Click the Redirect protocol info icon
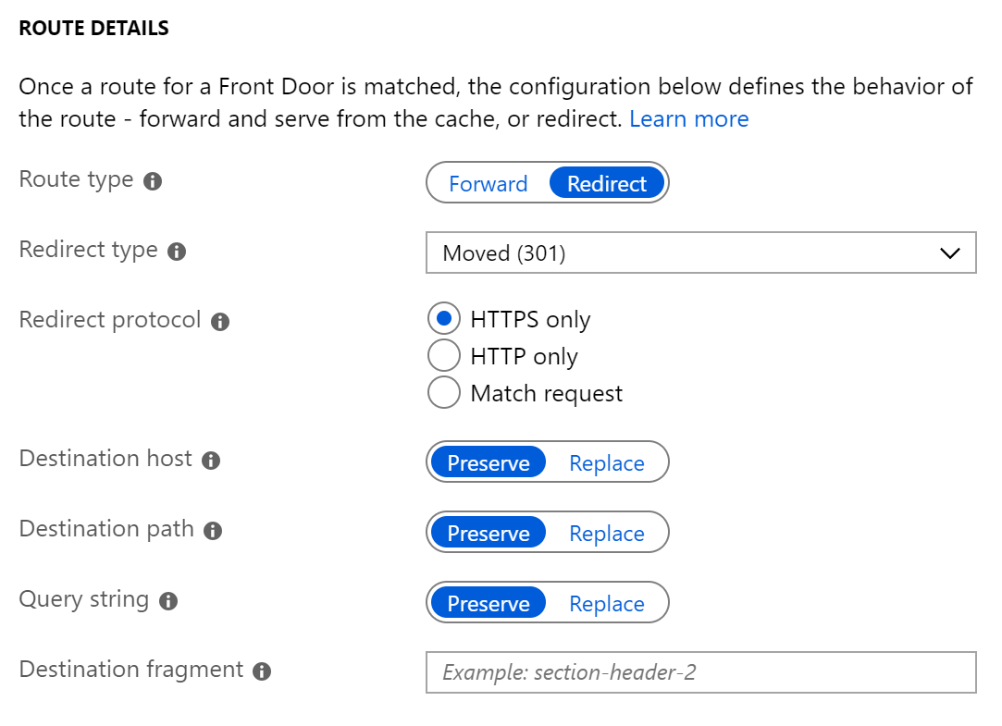Screen dimensions: 1002x726 (218, 322)
